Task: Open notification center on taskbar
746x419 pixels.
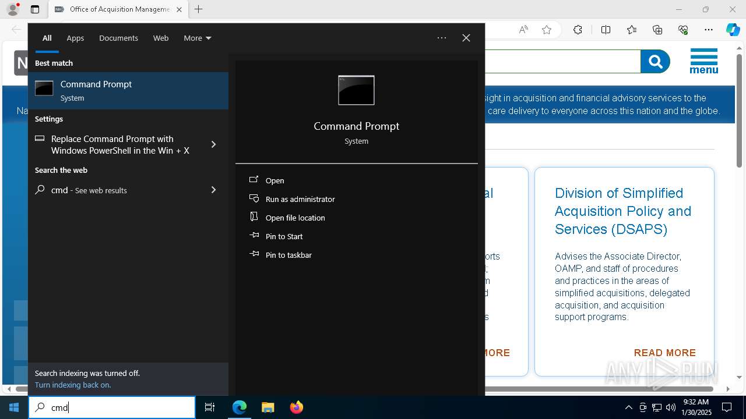Action: pos(727,407)
